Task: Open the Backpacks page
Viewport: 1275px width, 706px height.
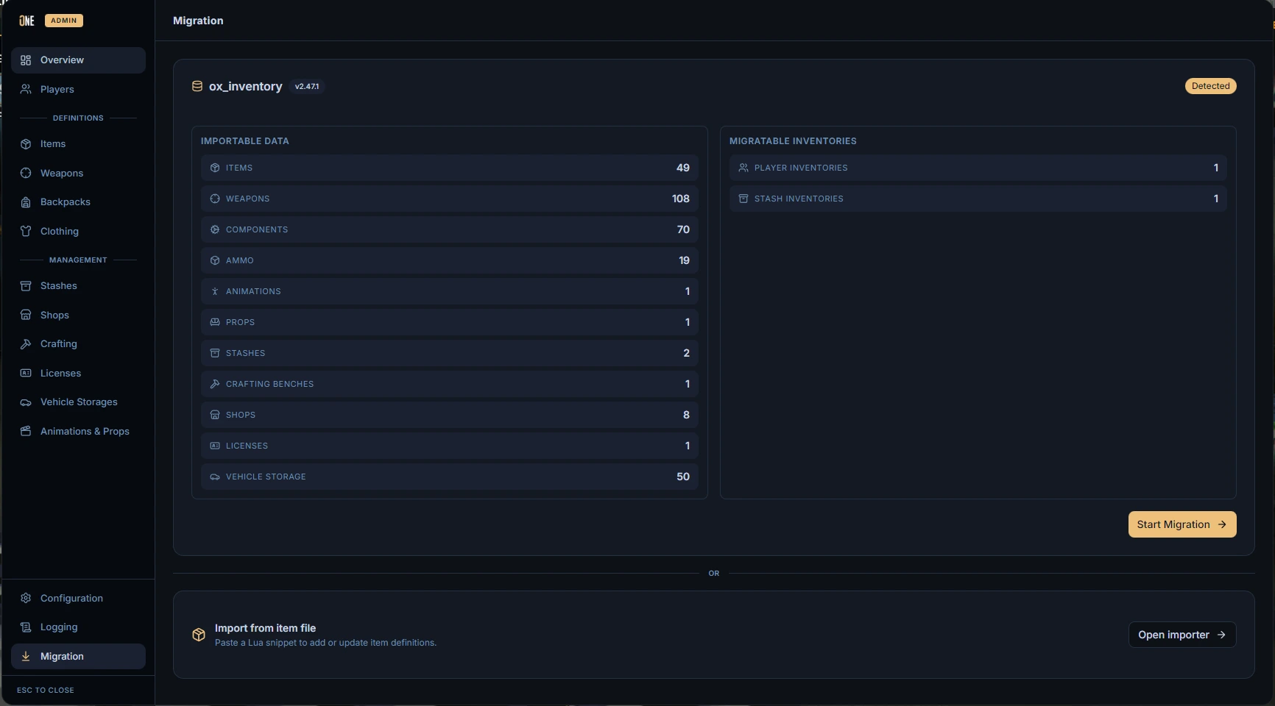Action: pyautogui.click(x=78, y=202)
